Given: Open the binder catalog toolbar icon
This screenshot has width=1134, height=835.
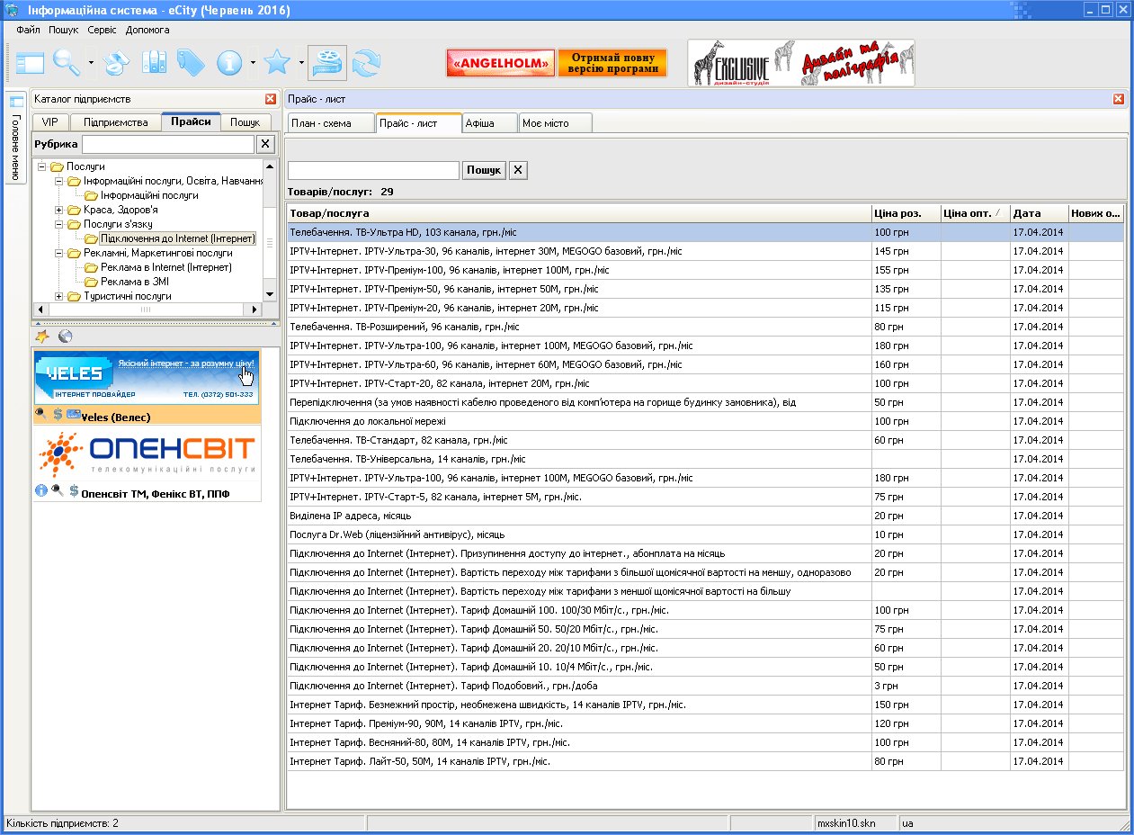Looking at the screenshot, I should (155, 62).
